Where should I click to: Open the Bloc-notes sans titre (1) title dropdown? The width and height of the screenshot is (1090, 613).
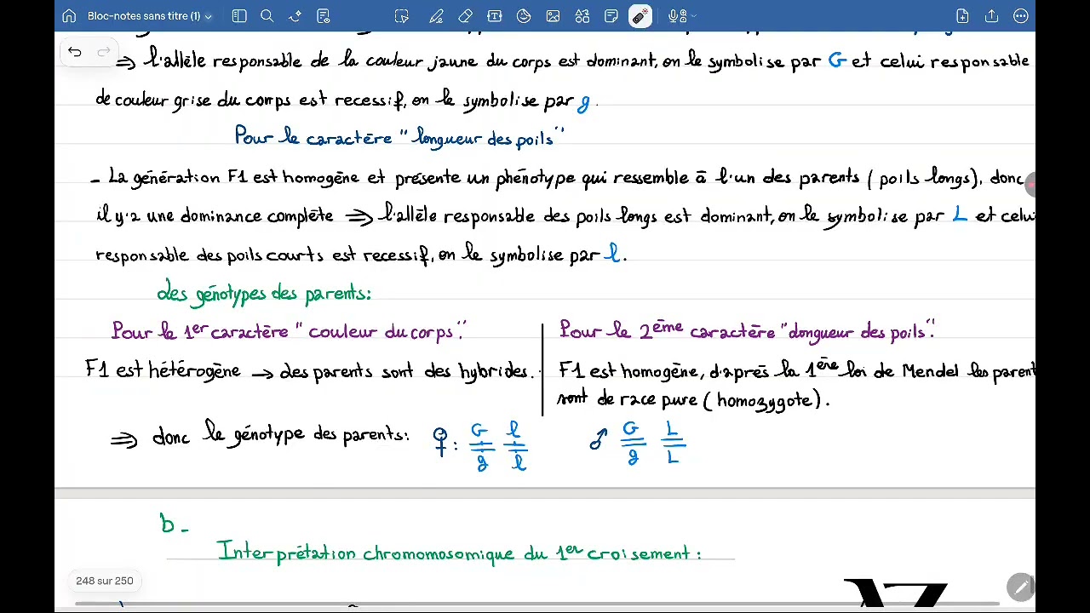pyautogui.click(x=149, y=16)
